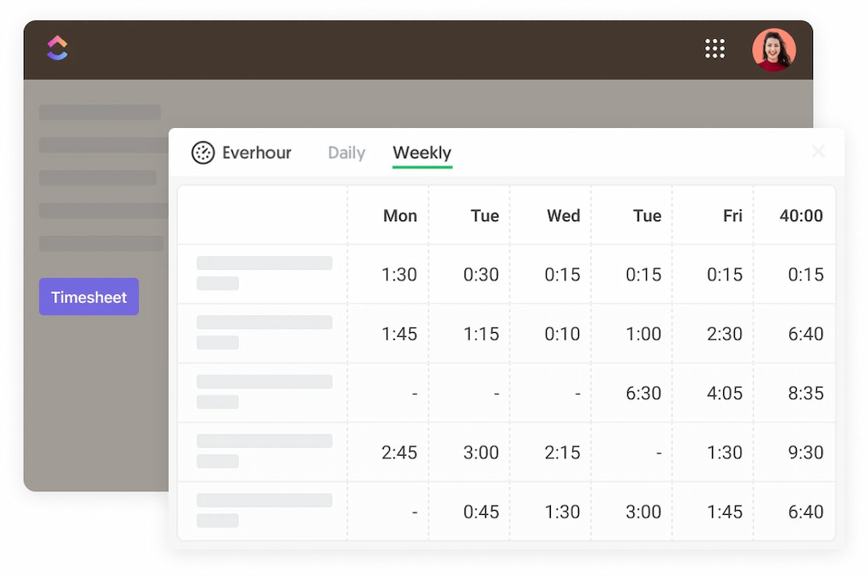Open the user profile avatar

[x=774, y=49]
